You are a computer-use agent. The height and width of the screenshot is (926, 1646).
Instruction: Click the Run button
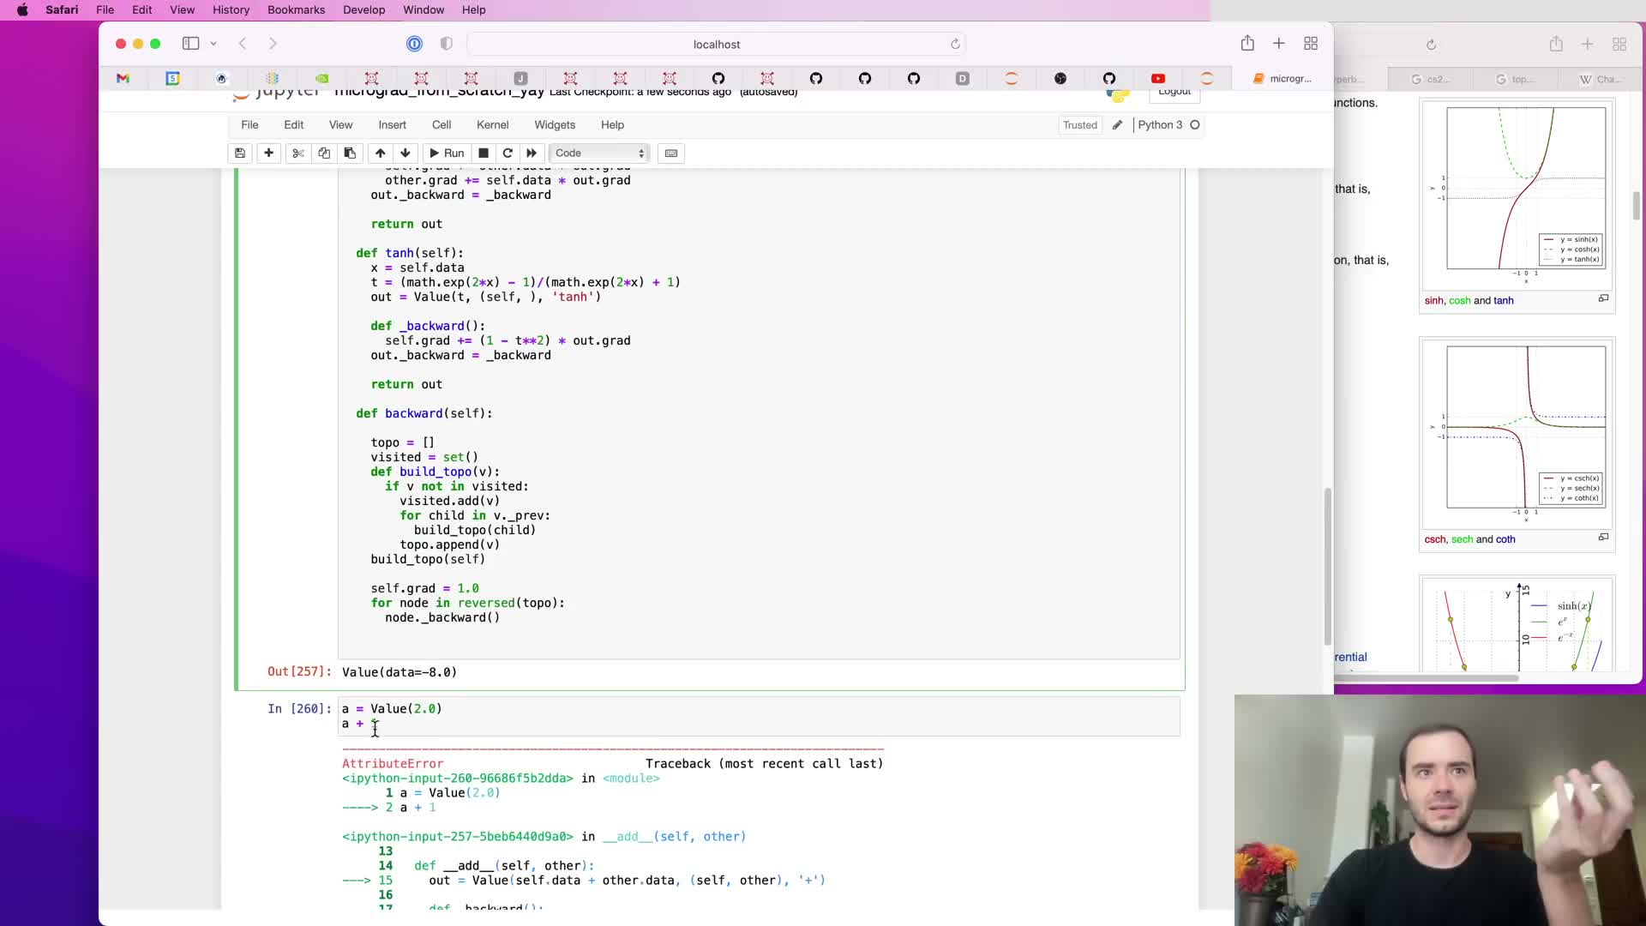(x=447, y=153)
